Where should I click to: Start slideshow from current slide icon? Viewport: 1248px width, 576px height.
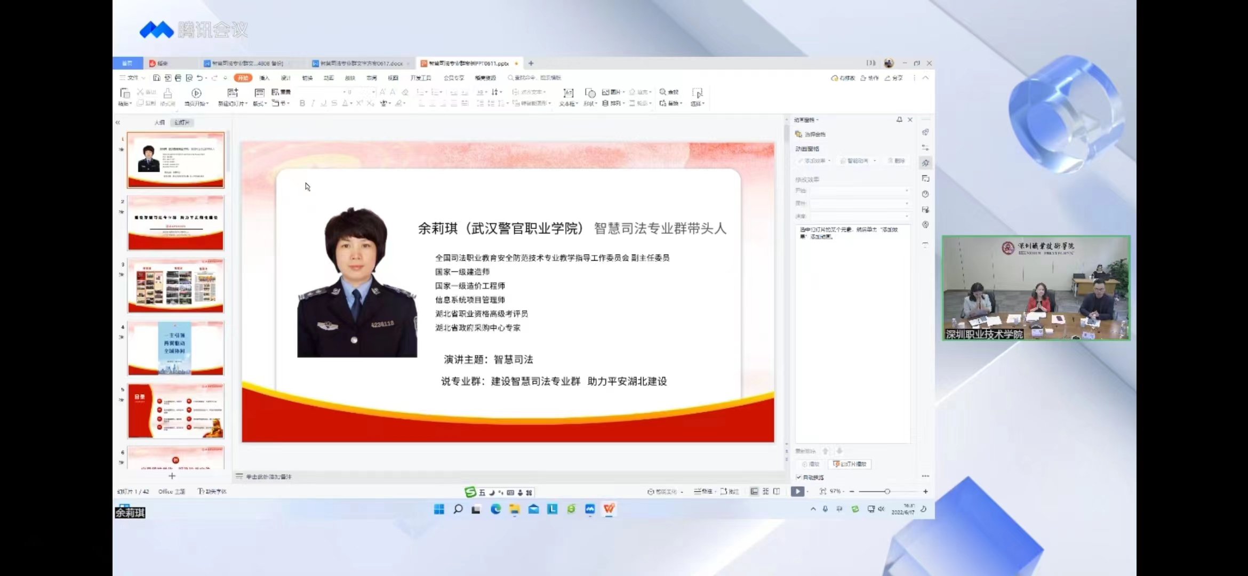pyautogui.click(x=196, y=93)
